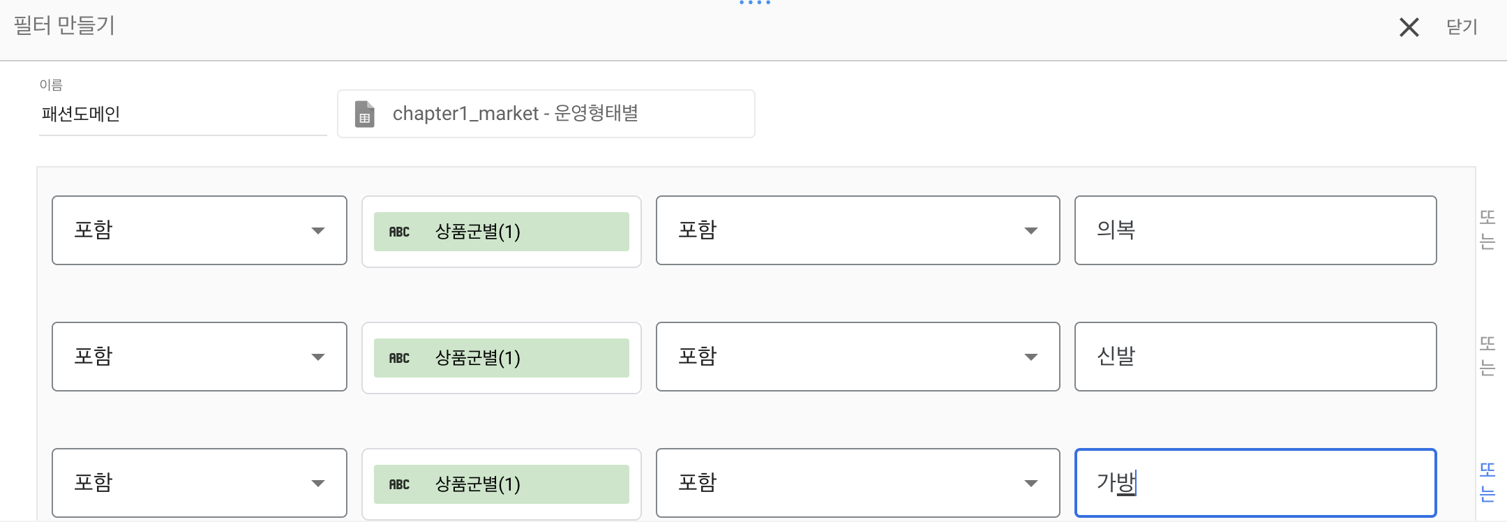This screenshot has width=1507, height=522.
Task: Click 또는 (OR) next to the 신발 row
Action: tap(1487, 356)
